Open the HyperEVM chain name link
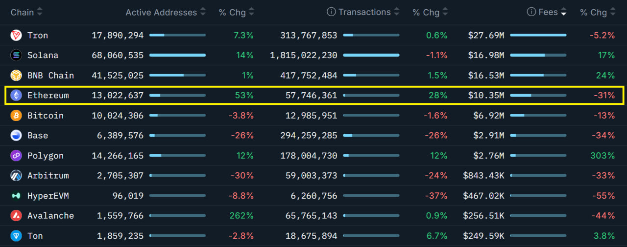Image resolution: width=627 pixels, height=247 pixels. point(48,195)
